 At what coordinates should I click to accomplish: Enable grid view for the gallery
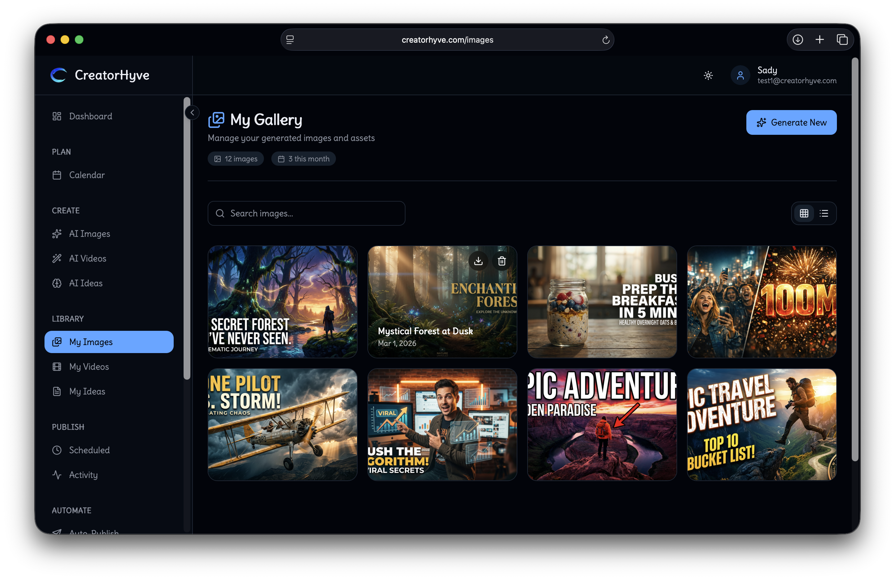point(804,213)
